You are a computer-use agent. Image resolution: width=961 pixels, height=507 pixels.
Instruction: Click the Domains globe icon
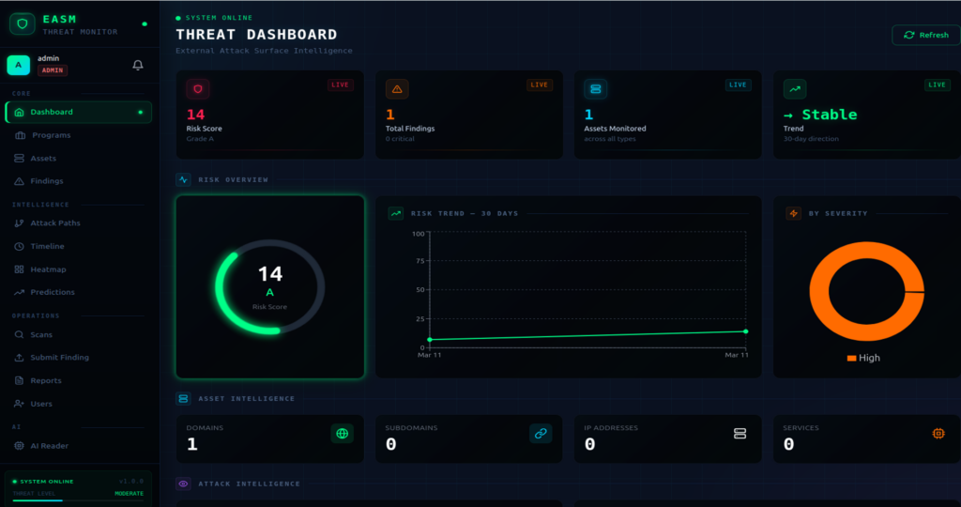click(x=343, y=433)
